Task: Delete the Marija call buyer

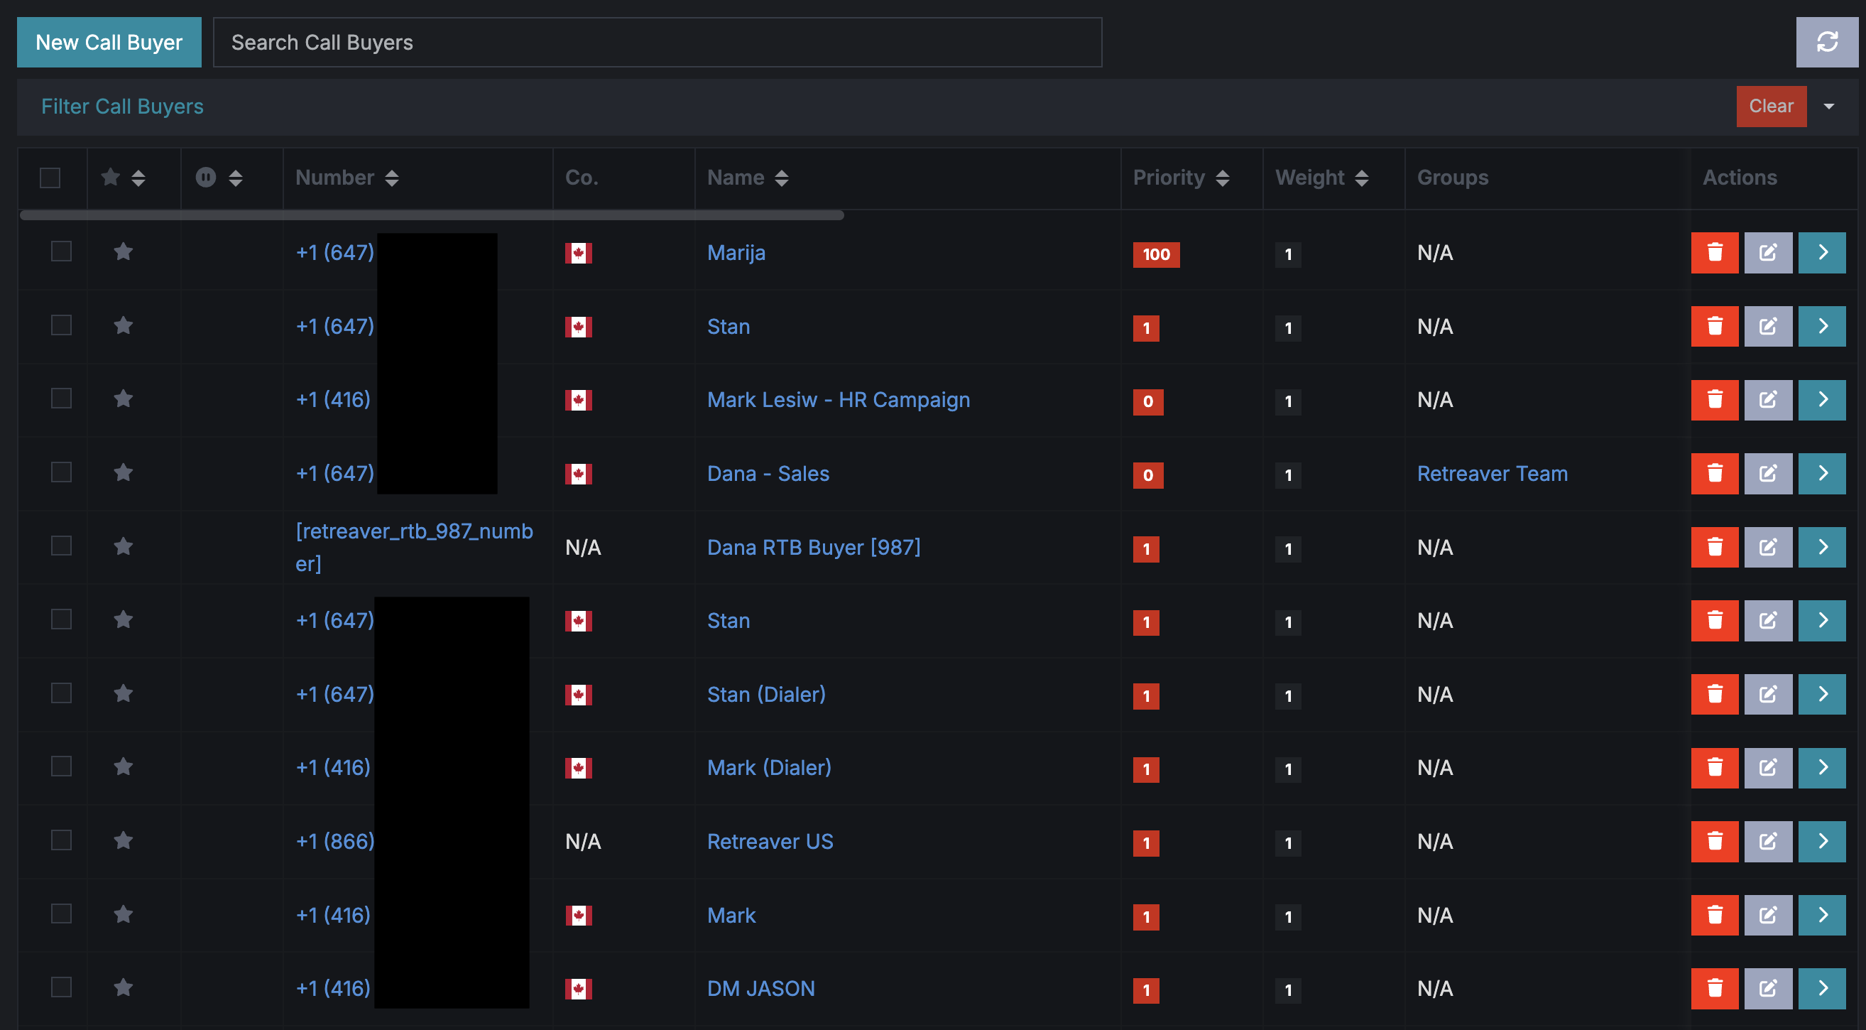Action: (x=1714, y=252)
